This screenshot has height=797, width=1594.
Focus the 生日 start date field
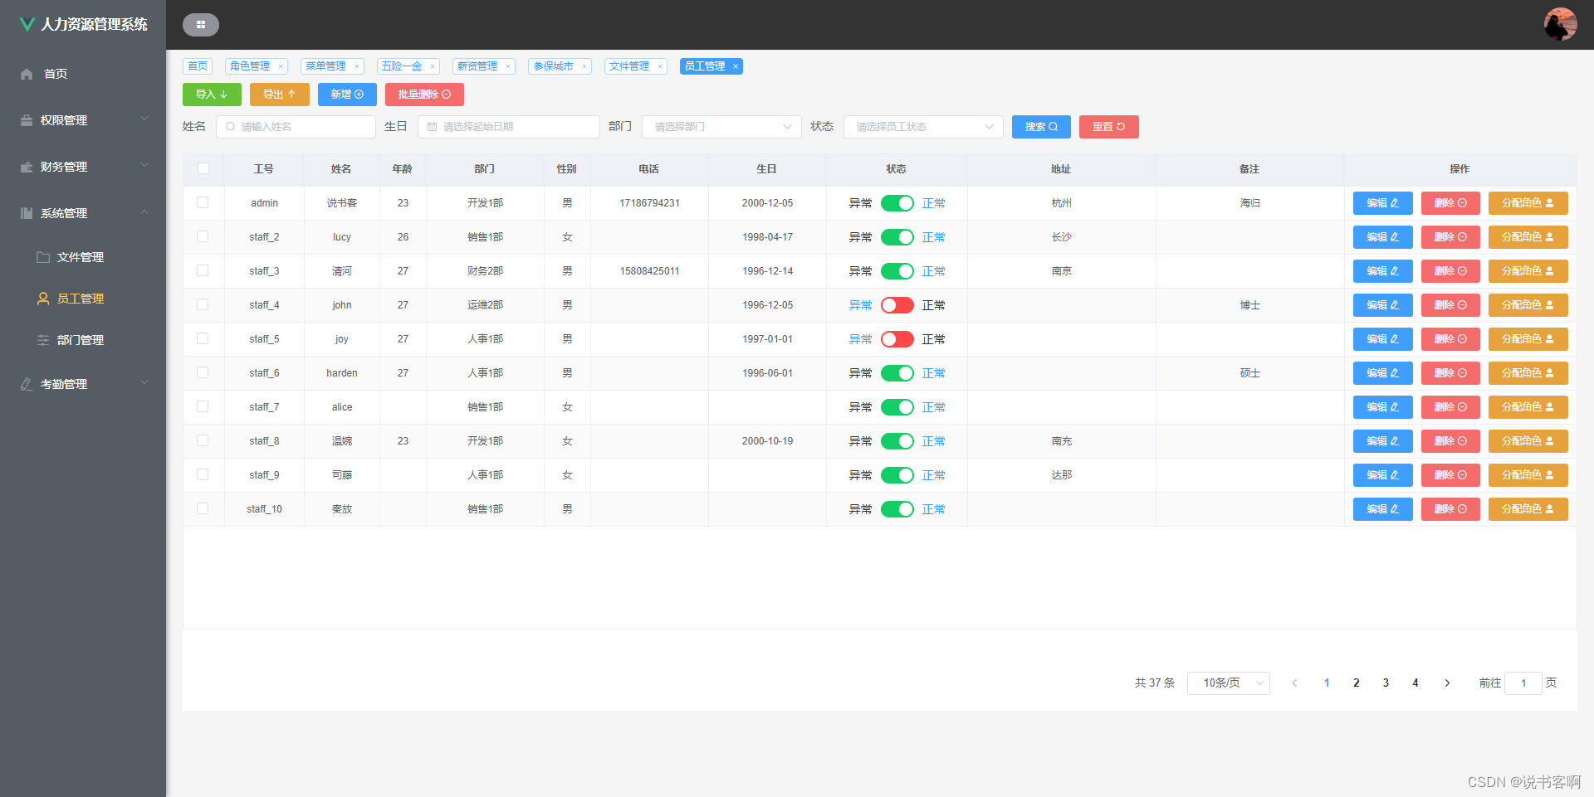(509, 127)
